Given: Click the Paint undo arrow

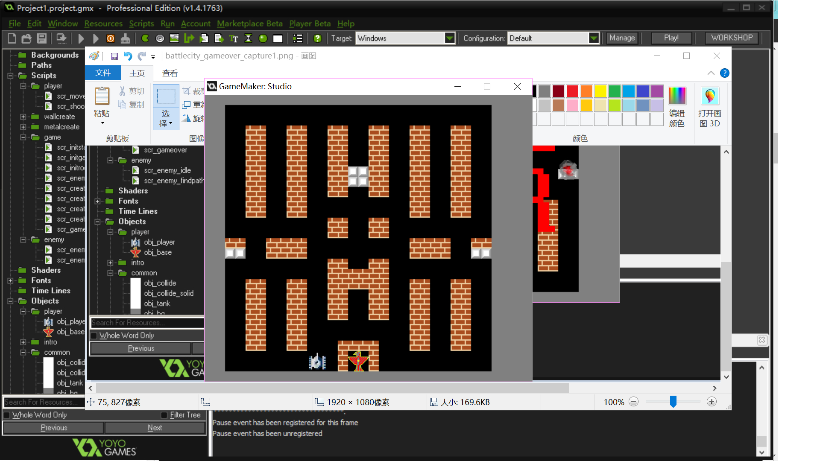Looking at the screenshot, I should [128, 56].
